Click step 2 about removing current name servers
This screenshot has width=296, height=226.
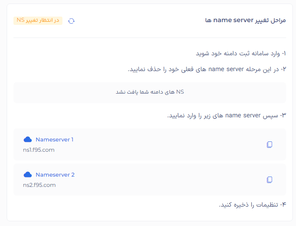pos(207,69)
